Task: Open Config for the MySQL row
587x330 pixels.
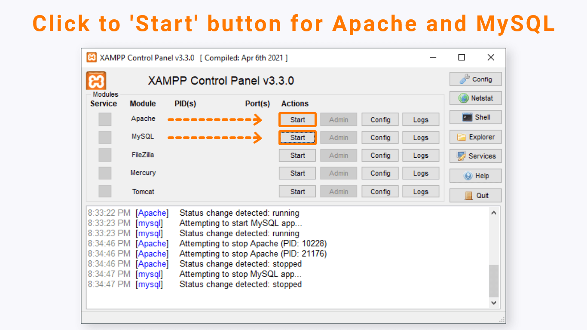Action: coord(380,137)
